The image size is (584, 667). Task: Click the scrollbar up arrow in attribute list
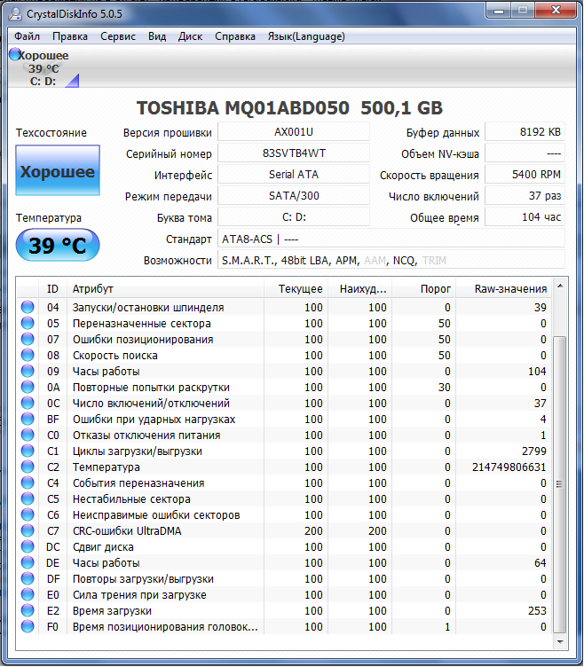point(560,286)
